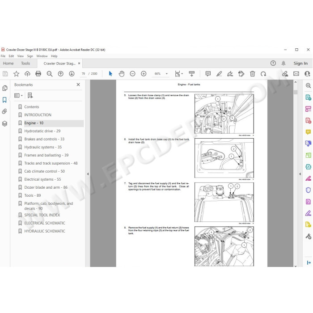Open fit page options dropdown
313x313 pixels.
pyautogui.click(x=179, y=74)
